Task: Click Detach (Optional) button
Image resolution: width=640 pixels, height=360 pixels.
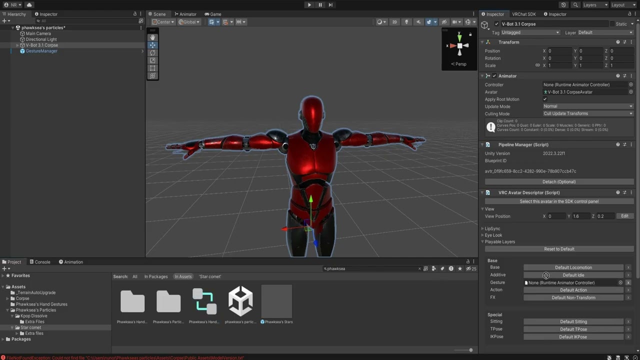Action: tap(559, 181)
